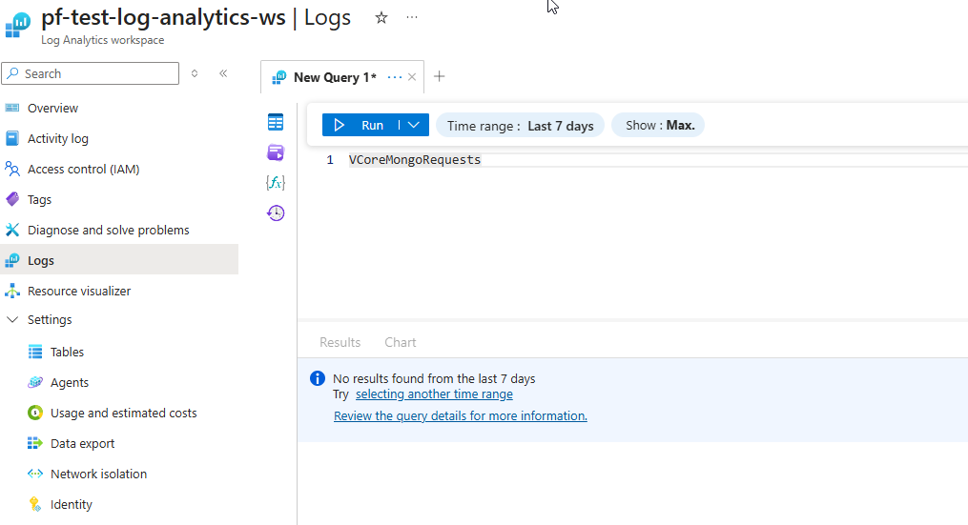The height and width of the screenshot is (525, 968).
Task: Collapse the sidebar with double chevron
Action: coord(223,73)
